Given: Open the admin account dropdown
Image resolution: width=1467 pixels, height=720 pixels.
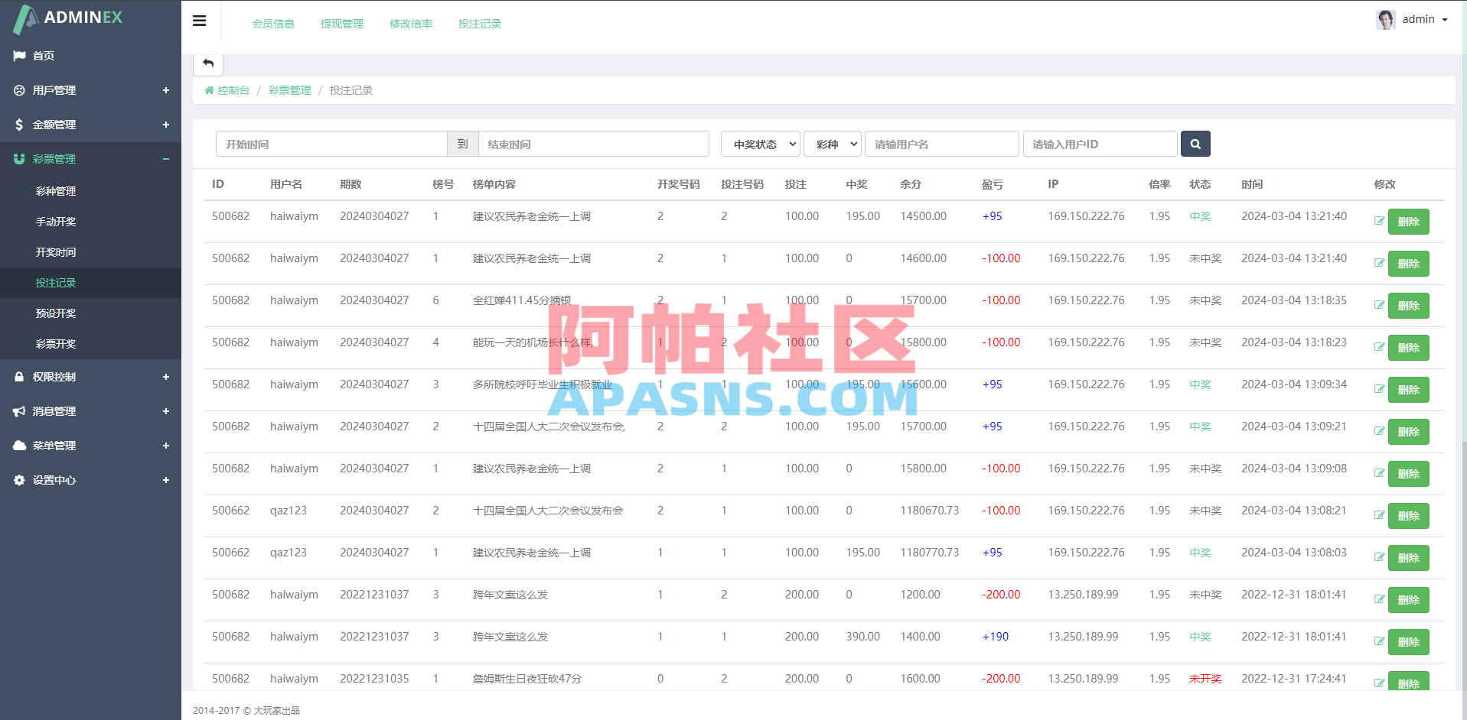Looking at the screenshot, I should click(x=1420, y=19).
